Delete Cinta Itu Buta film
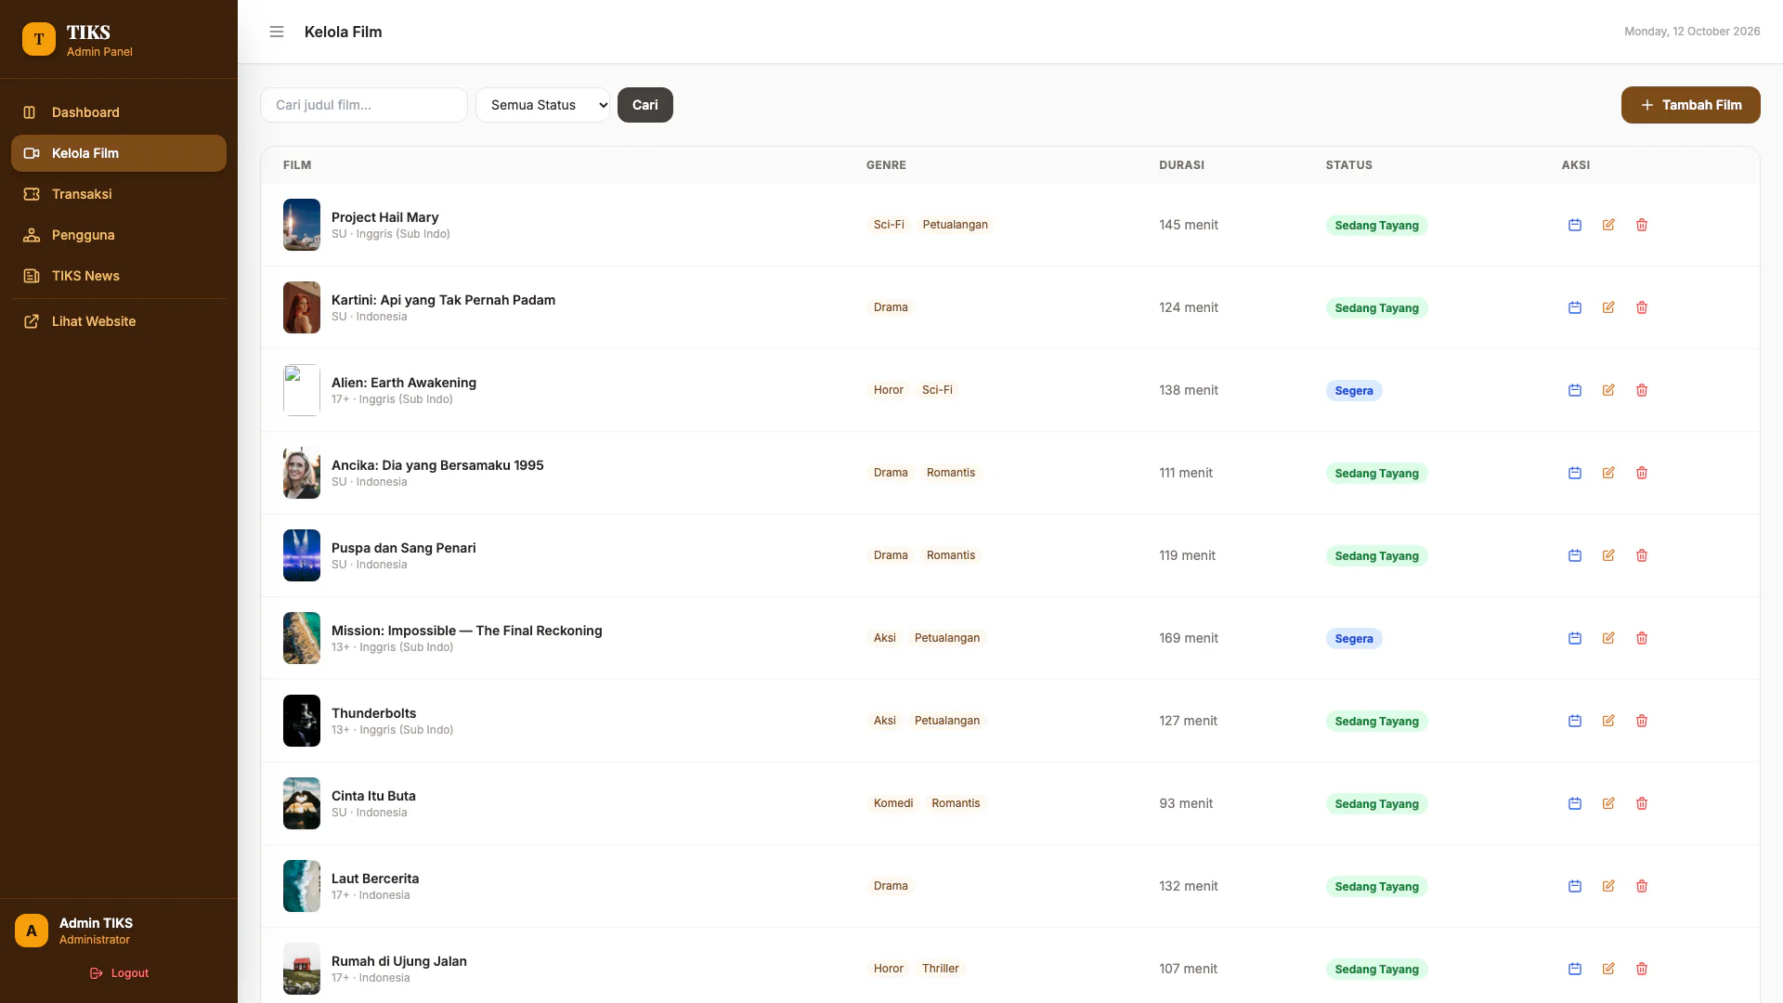Viewport: 1783px width, 1003px height. click(1642, 803)
